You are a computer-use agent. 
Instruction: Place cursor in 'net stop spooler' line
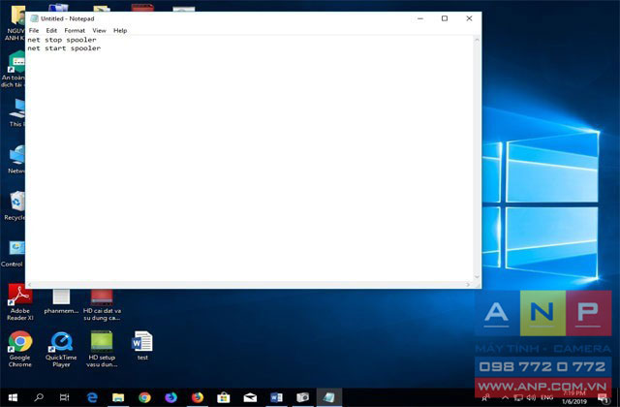click(62, 40)
